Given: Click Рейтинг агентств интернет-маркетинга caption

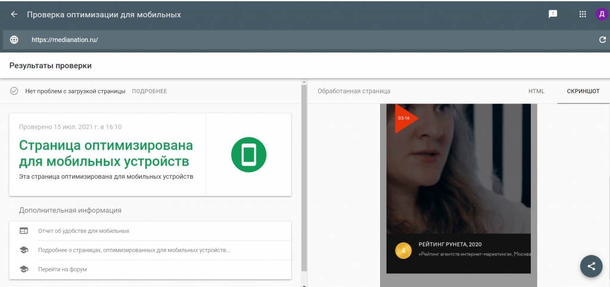Looking at the screenshot, I should 475,254.
